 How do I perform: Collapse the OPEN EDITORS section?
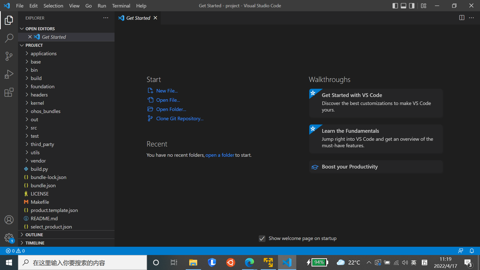click(x=40, y=29)
